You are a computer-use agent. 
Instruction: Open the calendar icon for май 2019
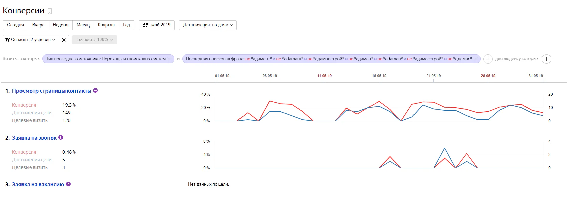(x=145, y=25)
